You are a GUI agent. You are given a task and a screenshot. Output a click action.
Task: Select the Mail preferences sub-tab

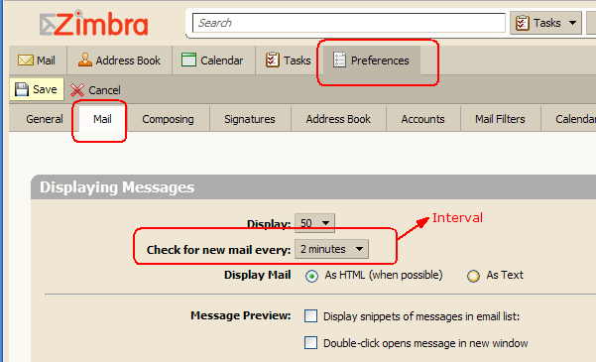(102, 119)
